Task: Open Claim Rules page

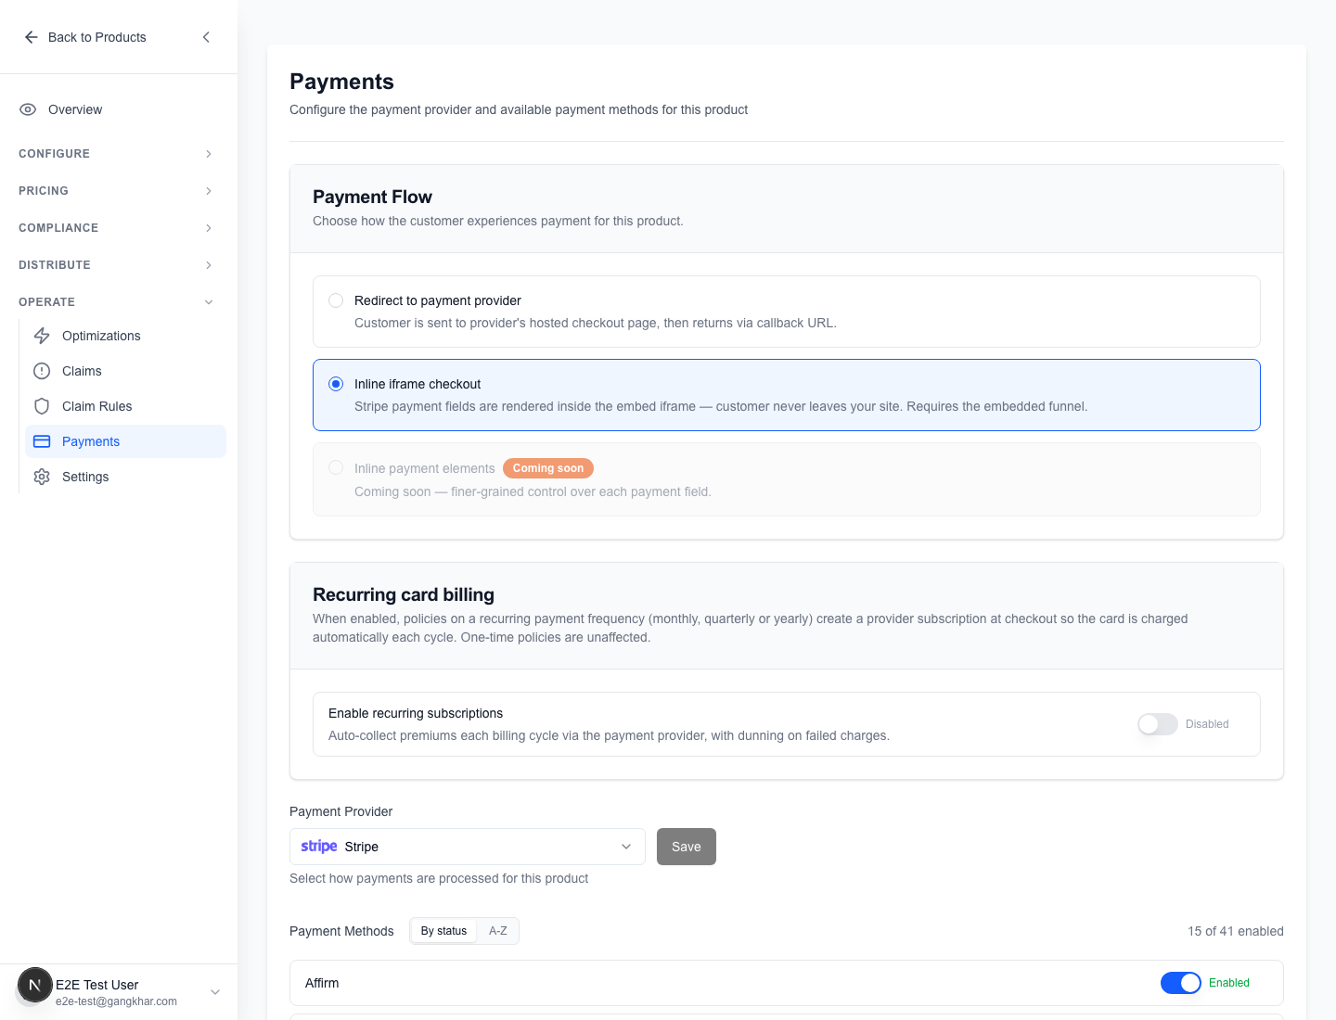Action: pos(126,406)
